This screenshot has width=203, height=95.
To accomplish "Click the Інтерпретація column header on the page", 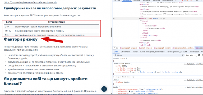I will 57,22.
